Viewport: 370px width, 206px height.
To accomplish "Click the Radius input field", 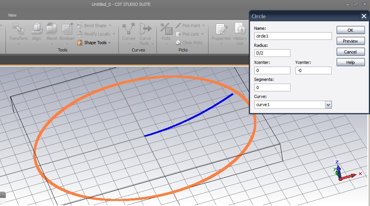I will pyautogui.click(x=272, y=53).
